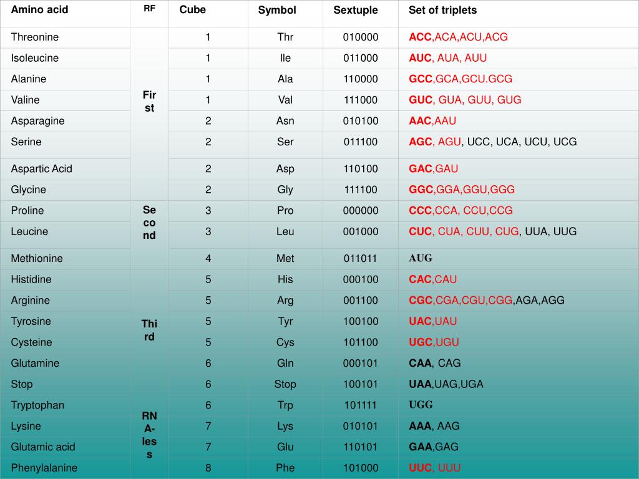Click the triplets 'AAC,AAU'
This screenshot has width=639, height=479.
point(432,121)
